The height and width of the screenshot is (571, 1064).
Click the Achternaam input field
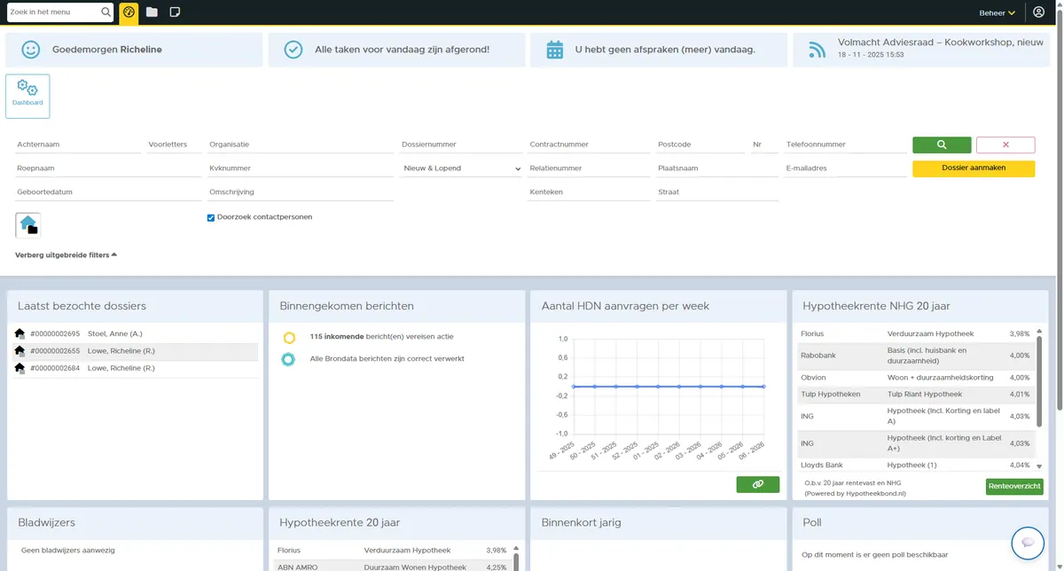[x=78, y=145]
